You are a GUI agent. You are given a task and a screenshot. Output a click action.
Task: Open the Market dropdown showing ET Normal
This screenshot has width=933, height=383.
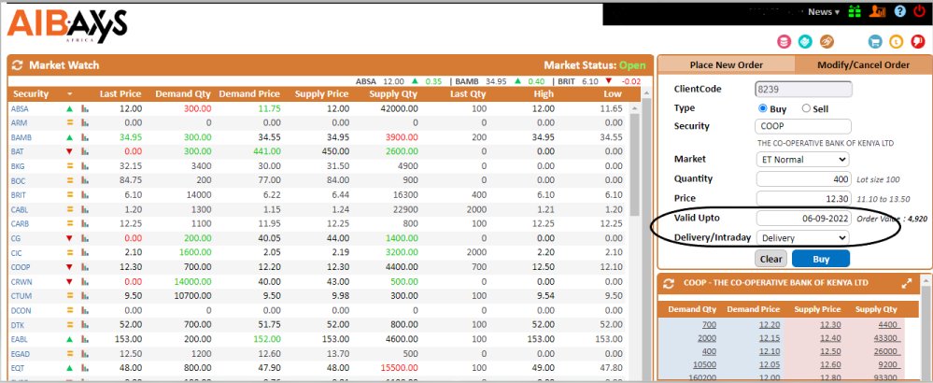pos(802,160)
